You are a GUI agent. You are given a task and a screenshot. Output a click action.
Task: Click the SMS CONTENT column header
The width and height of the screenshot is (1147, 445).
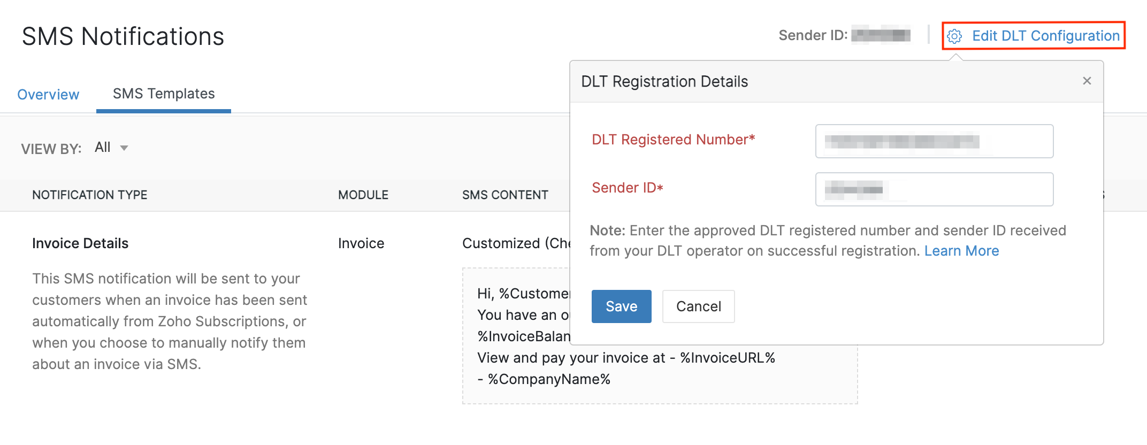tap(505, 195)
